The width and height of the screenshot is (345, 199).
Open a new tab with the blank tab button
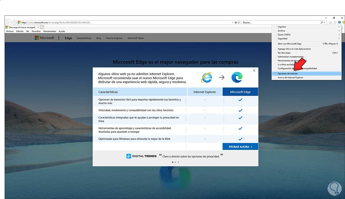(x=42, y=27)
